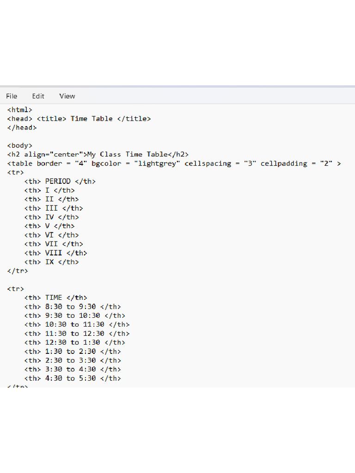Place cursor on the th line containing VIII

pos(55,253)
